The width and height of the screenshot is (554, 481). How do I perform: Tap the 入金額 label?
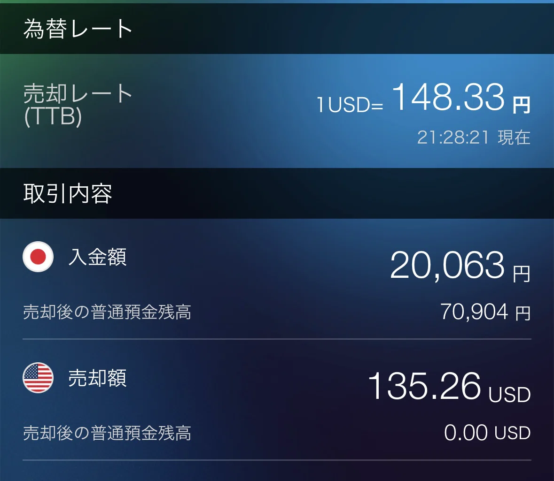click(97, 257)
